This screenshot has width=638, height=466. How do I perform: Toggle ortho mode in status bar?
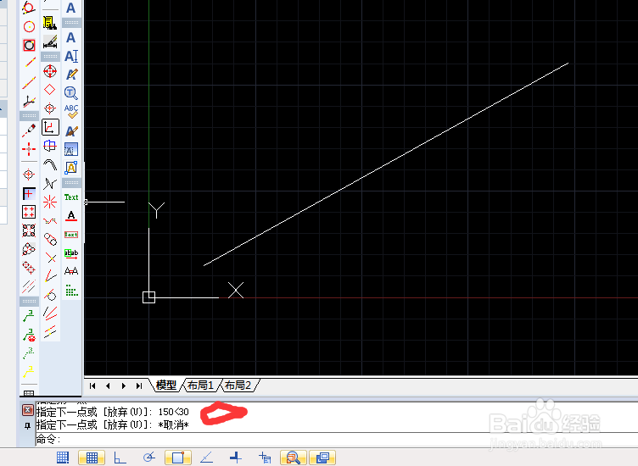tap(120, 458)
